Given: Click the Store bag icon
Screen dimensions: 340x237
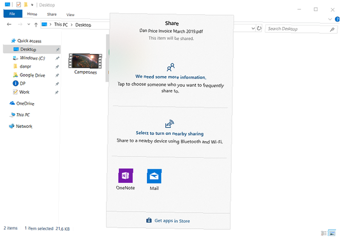Looking at the screenshot, I should click(149, 220).
